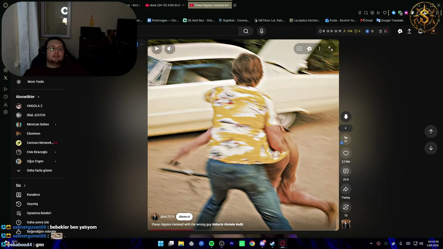Click the #shorts hashtag
Viewport: 443px width, 249px height.
click(218, 224)
